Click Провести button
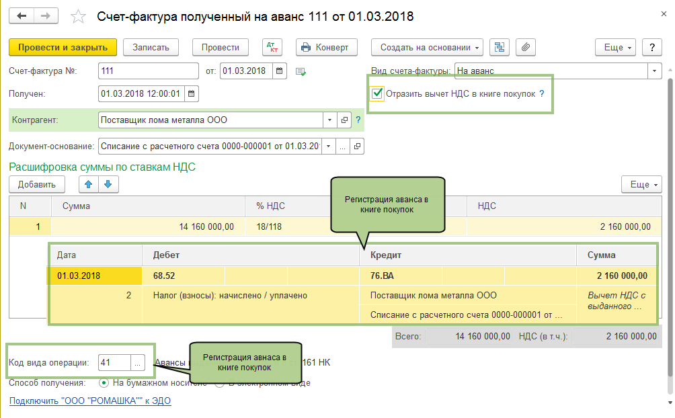 221,47
